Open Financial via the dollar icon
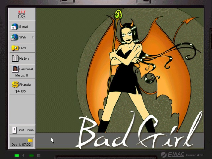The width and height of the screenshot is (212, 159). pos(15,84)
